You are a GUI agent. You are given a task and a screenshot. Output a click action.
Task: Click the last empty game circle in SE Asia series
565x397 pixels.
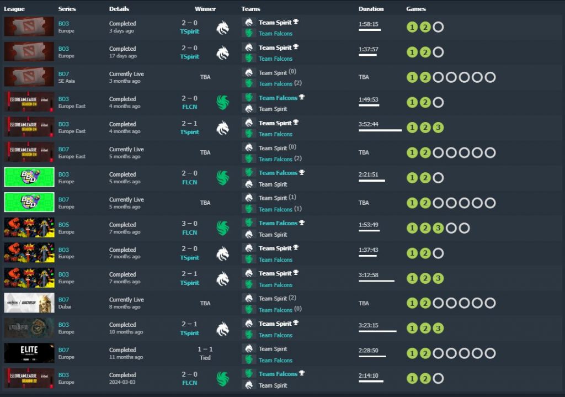(x=490, y=77)
